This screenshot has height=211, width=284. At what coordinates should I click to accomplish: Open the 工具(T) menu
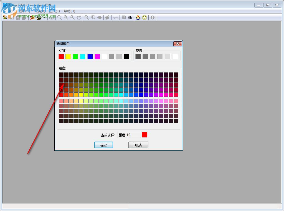pyautogui.click(x=55, y=11)
